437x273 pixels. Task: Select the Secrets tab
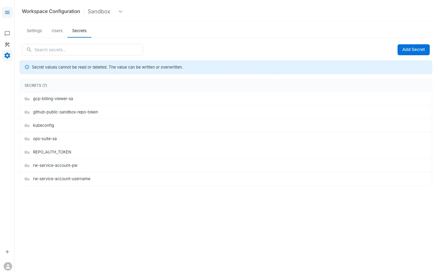pyautogui.click(x=79, y=31)
